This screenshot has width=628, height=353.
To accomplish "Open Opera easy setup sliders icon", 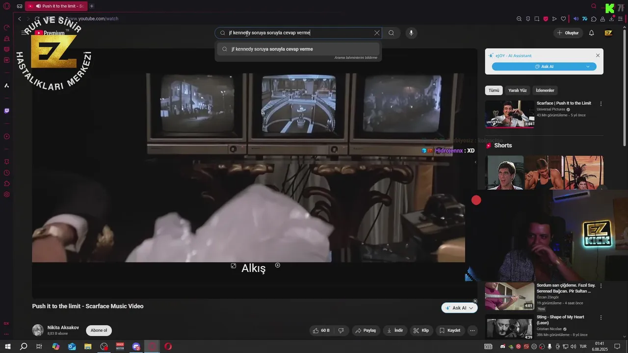I will pyautogui.click(x=621, y=19).
